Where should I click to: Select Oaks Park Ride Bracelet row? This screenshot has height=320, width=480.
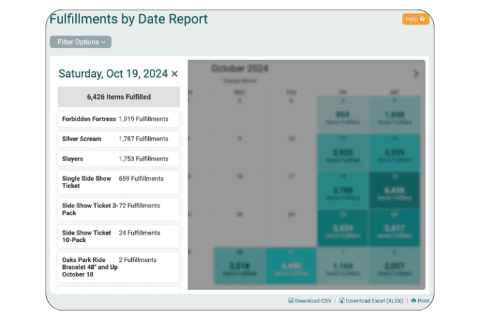118,267
